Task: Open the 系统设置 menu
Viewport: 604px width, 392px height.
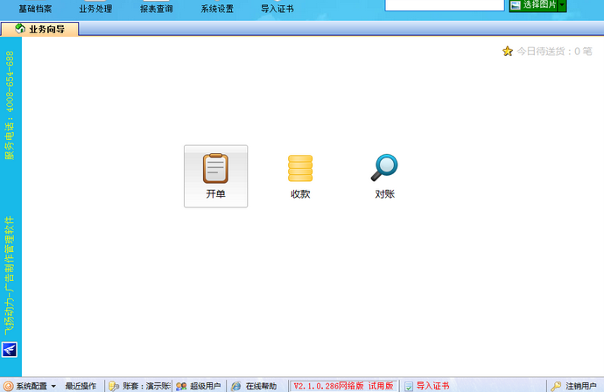Action: 217,9
